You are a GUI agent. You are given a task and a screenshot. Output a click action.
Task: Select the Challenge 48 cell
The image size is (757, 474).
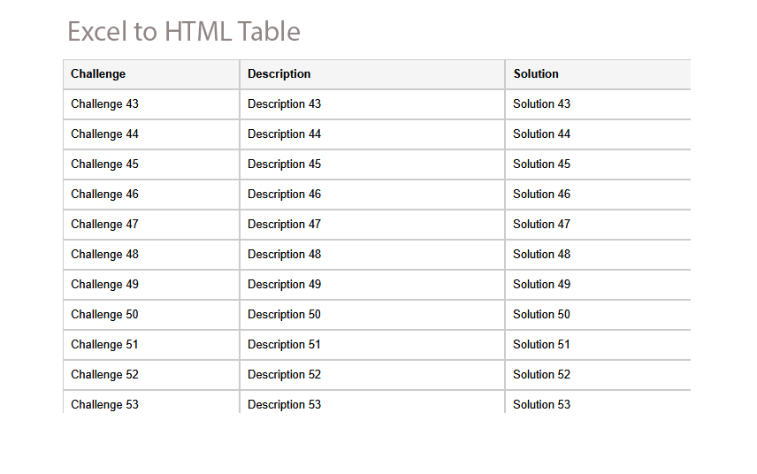pyautogui.click(x=151, y=255)
